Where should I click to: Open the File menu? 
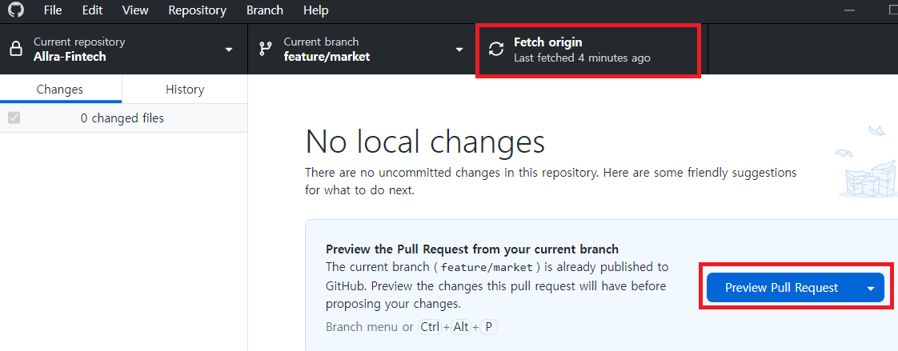coord(53,10)
